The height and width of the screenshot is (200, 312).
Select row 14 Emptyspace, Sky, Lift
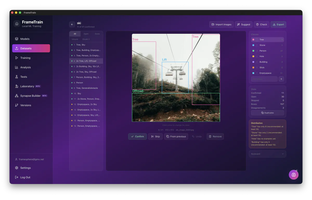click(86, 115)
